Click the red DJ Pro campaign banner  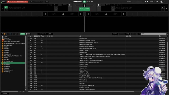(17, 2)
